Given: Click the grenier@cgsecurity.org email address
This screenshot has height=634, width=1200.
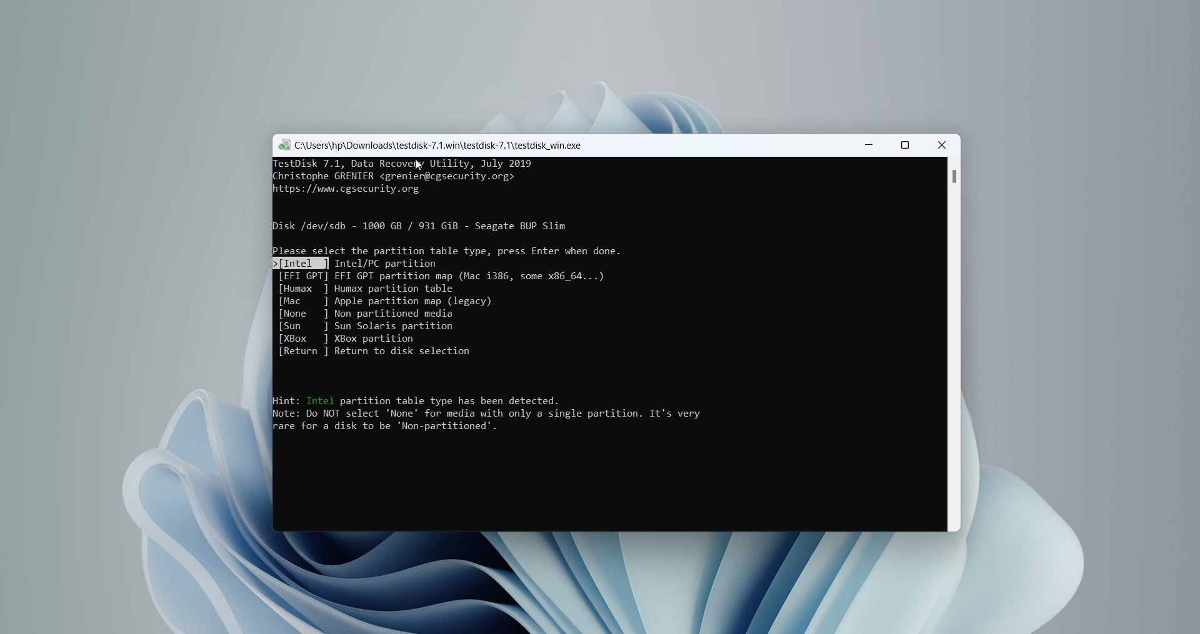Looking at the screenshot, I should pos(446,176).
